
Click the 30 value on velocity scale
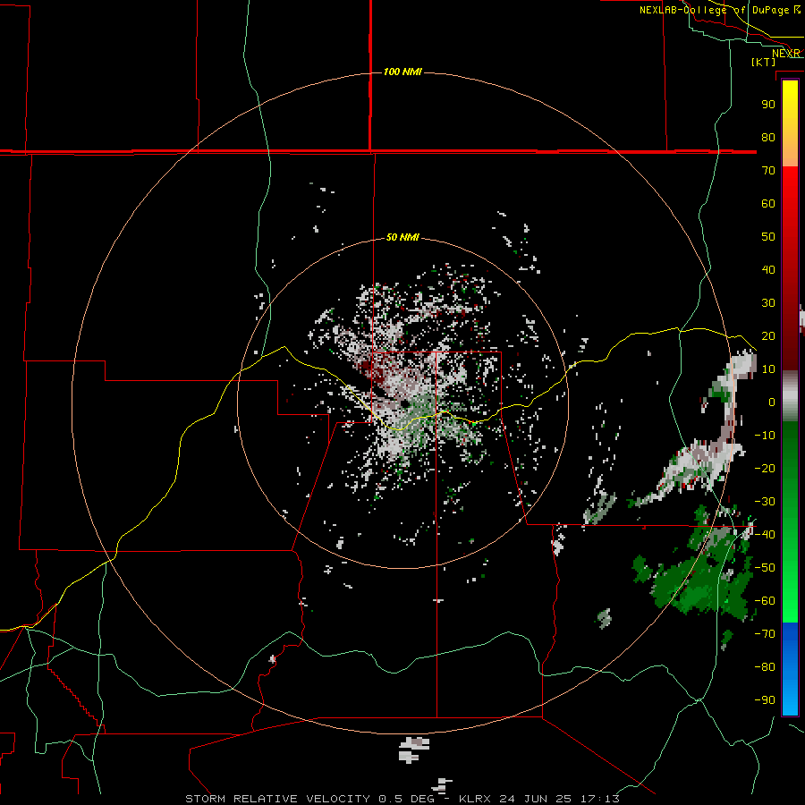click(x=768, y=303)
